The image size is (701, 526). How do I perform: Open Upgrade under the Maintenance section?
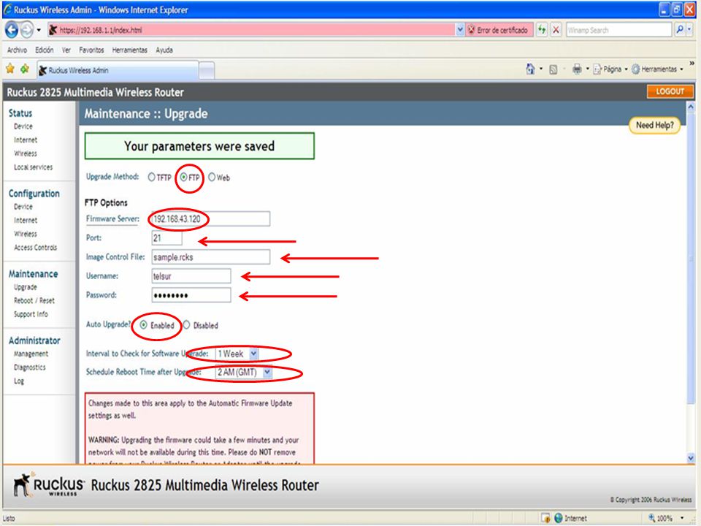pos(25,287)
